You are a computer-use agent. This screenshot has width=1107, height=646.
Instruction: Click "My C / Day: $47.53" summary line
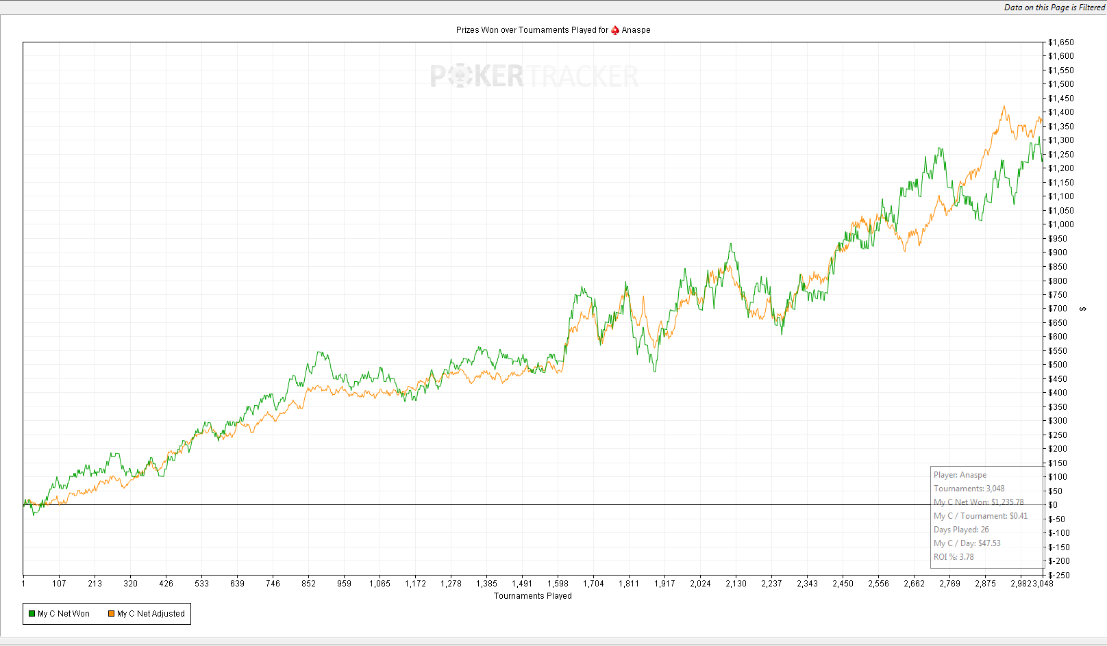click(967, 543)
